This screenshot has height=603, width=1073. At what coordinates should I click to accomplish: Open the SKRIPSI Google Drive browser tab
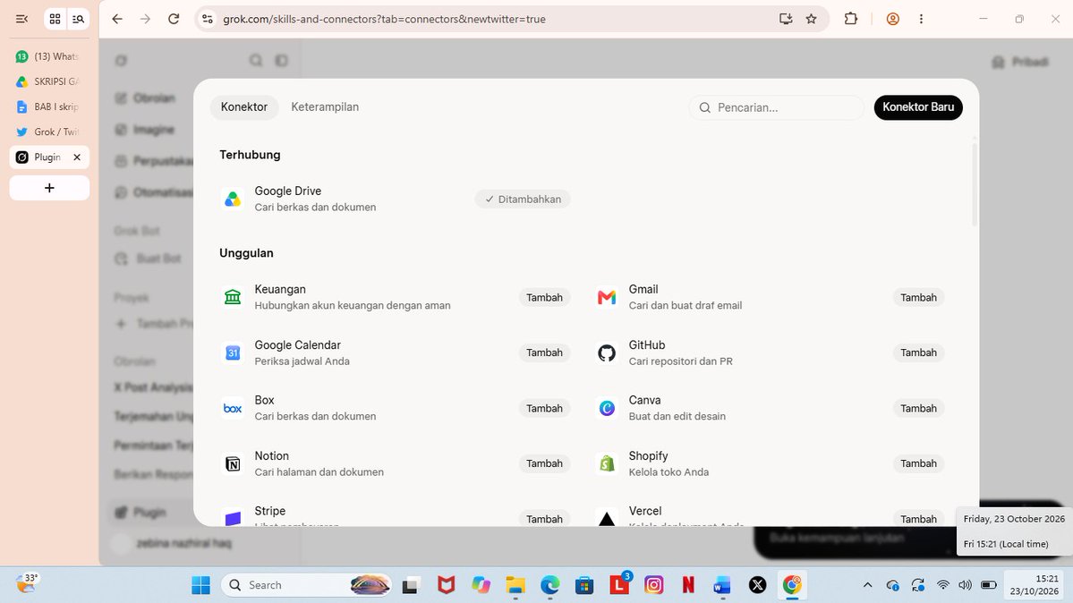(49, 81)
